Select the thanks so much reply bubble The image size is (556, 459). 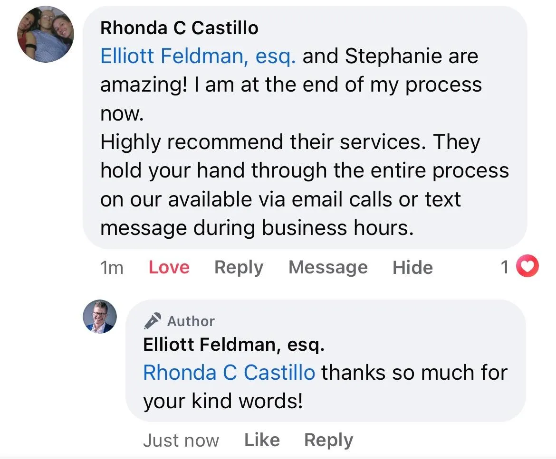326,361
